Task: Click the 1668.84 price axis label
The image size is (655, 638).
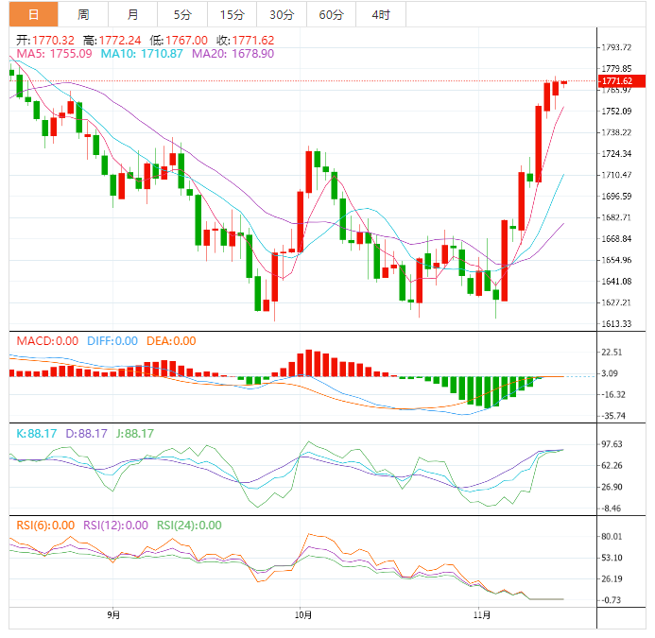Action: pos(616,238)
